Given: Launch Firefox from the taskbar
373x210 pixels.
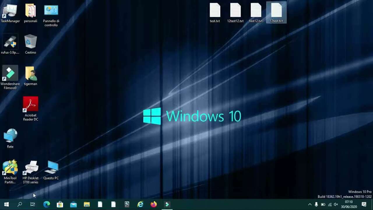Looking at the screenshot, I should click(x=154, y=204).
